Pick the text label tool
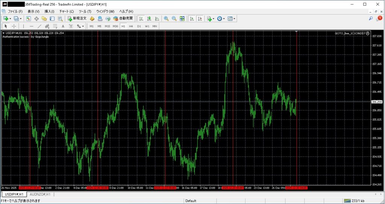 [x=63, y=26]
